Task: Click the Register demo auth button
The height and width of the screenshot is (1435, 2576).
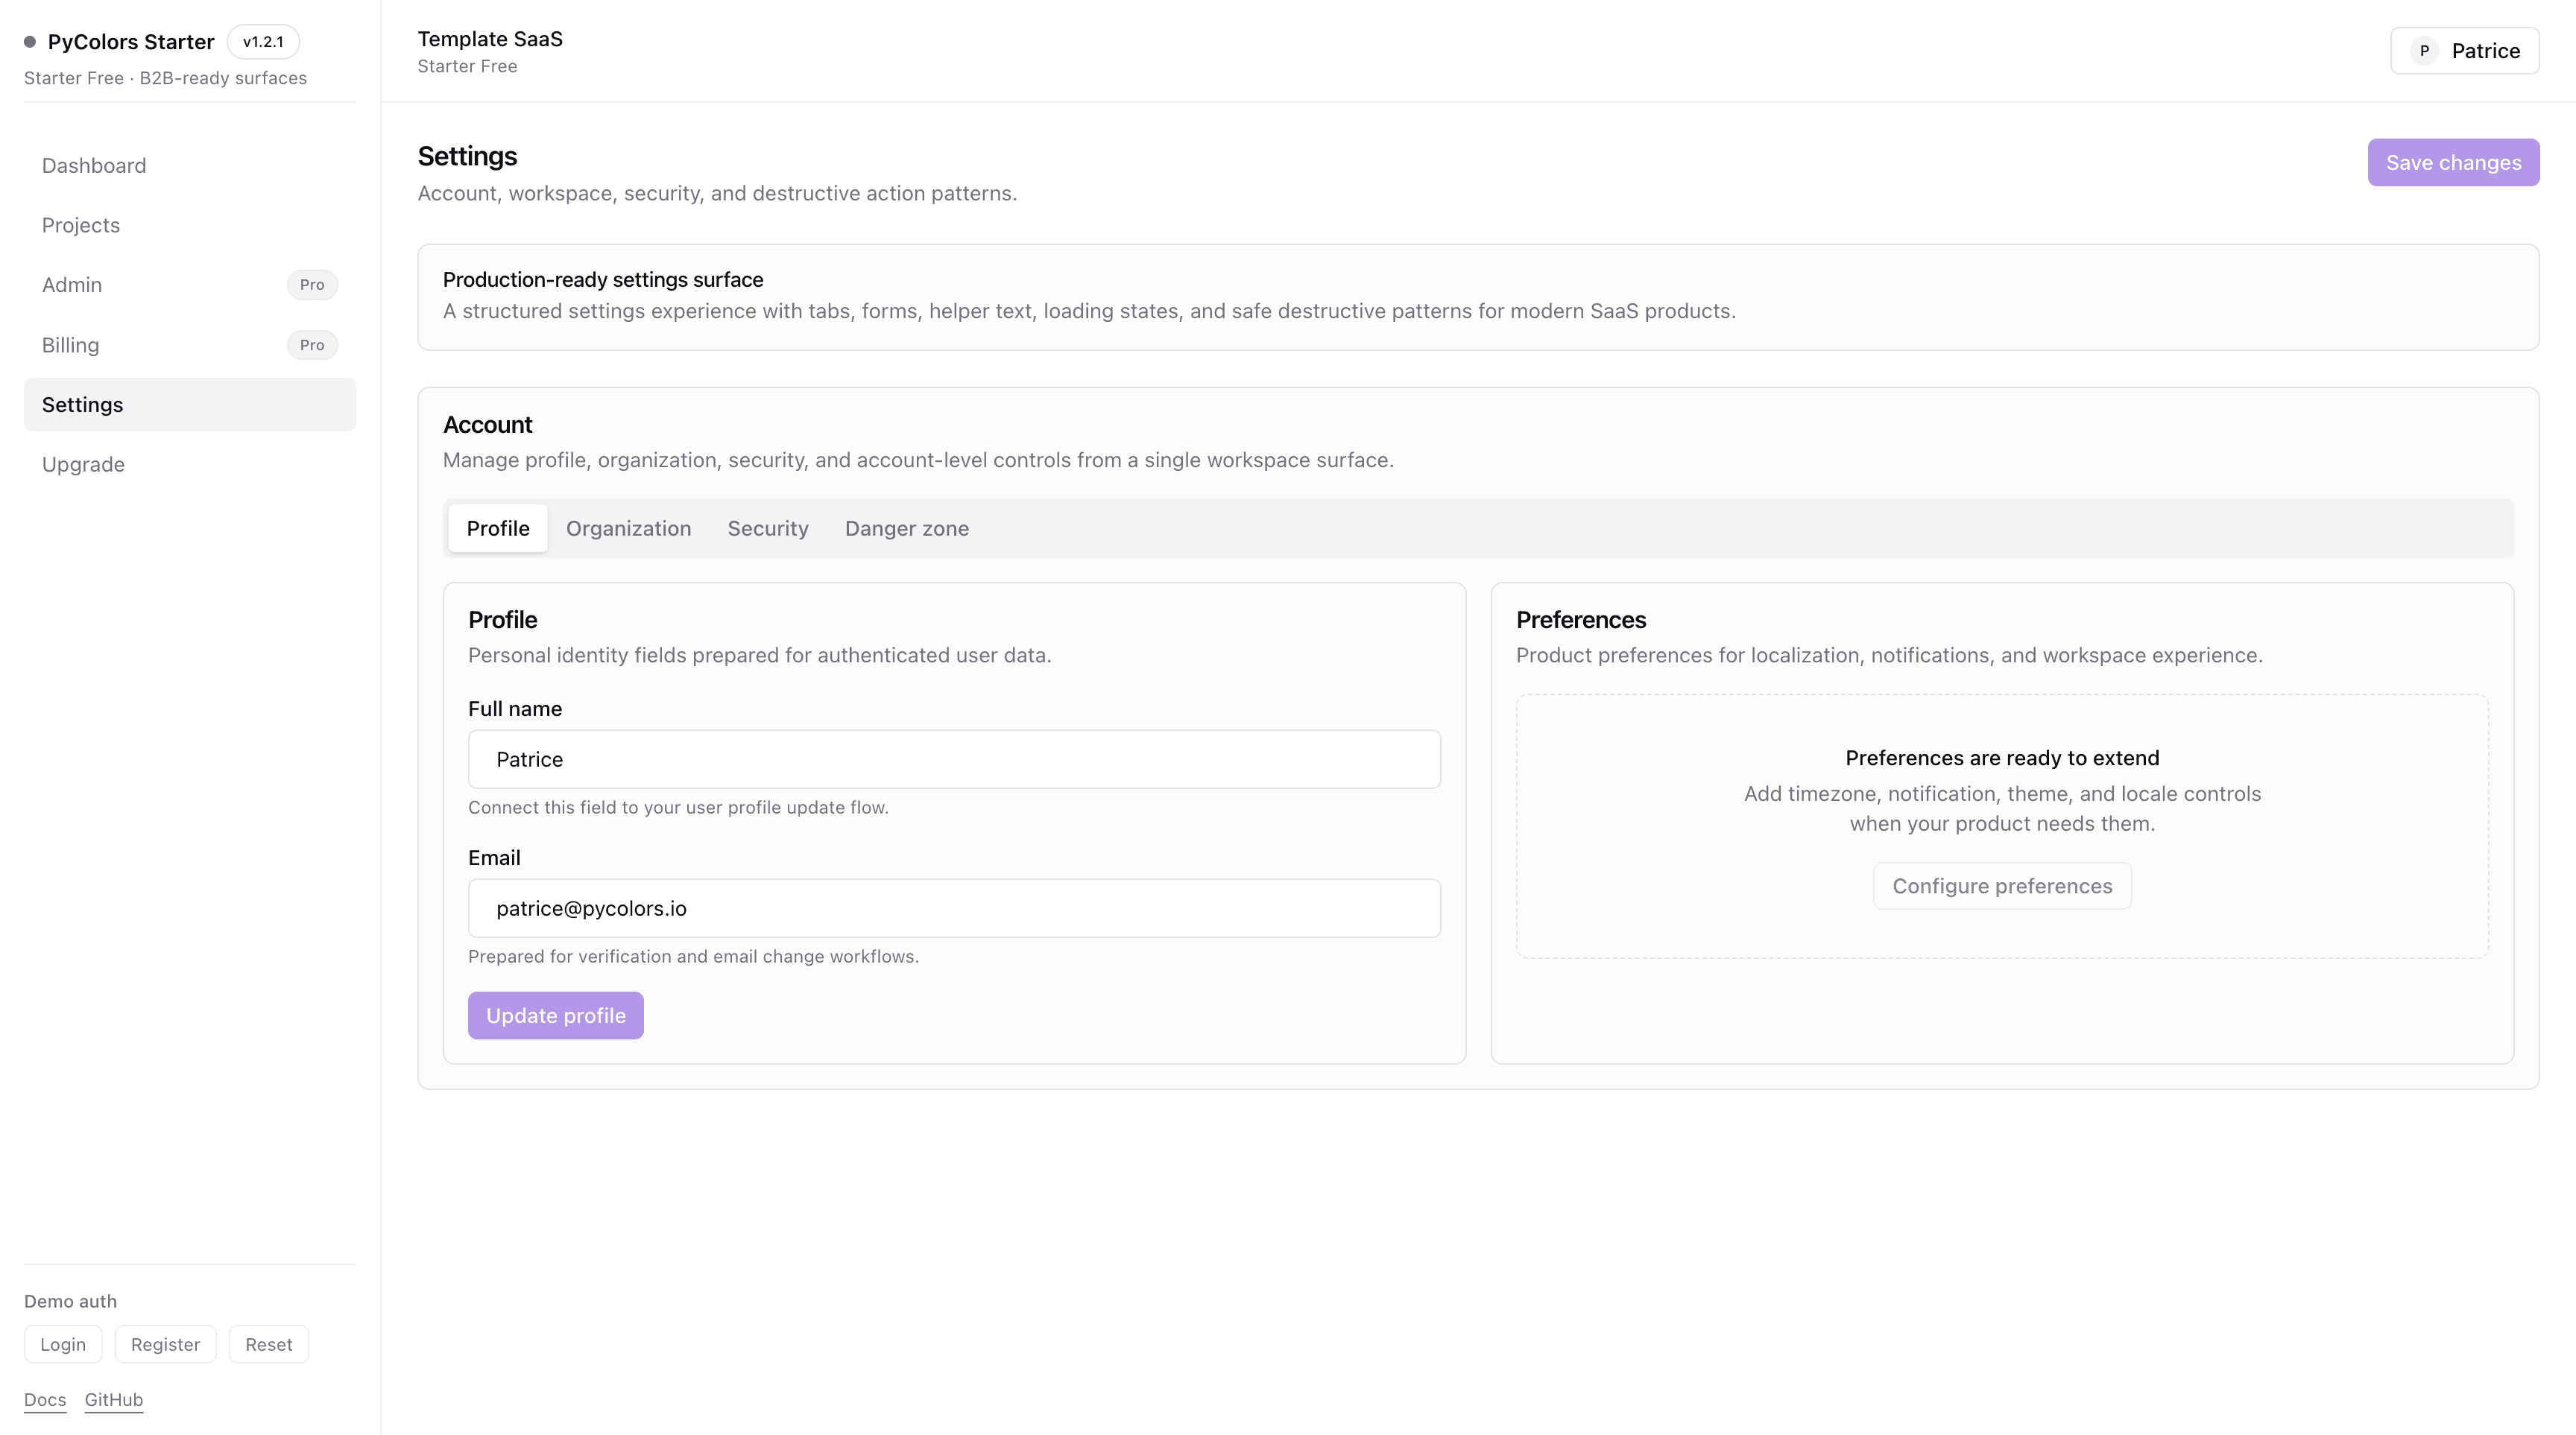Action: [166, 1345]
